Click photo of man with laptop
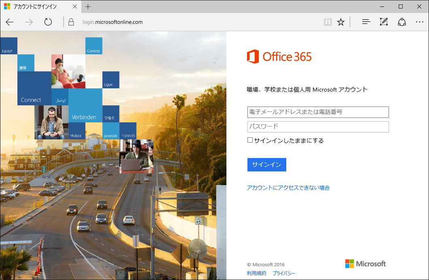This screenshot has width=429, height=280. [137, 156]
